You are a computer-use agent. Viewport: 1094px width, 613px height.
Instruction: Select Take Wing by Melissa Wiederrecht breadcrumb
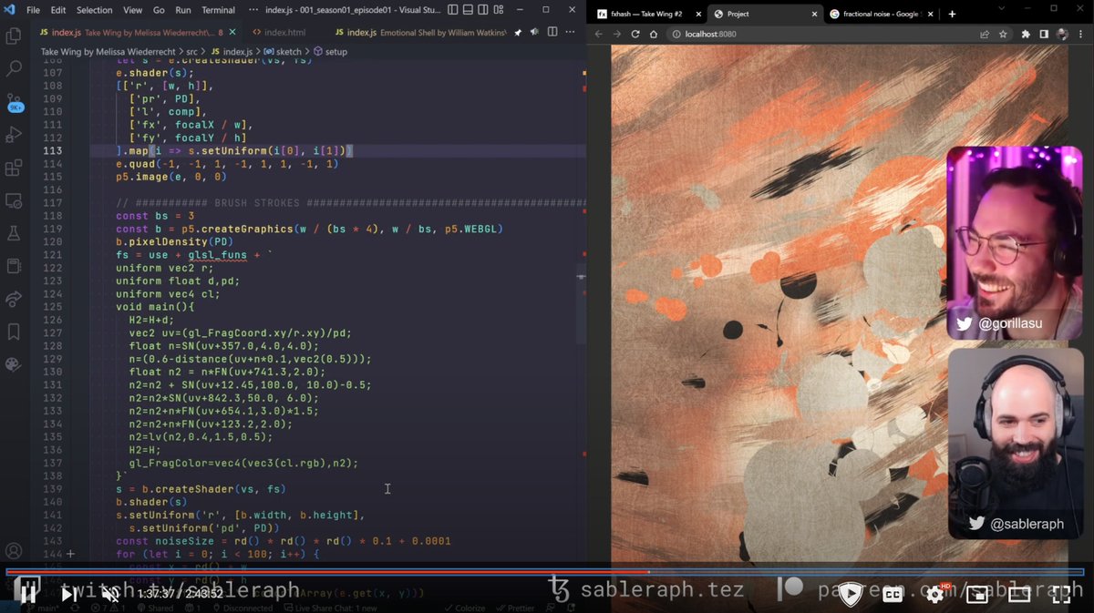[x=108, y=52]
